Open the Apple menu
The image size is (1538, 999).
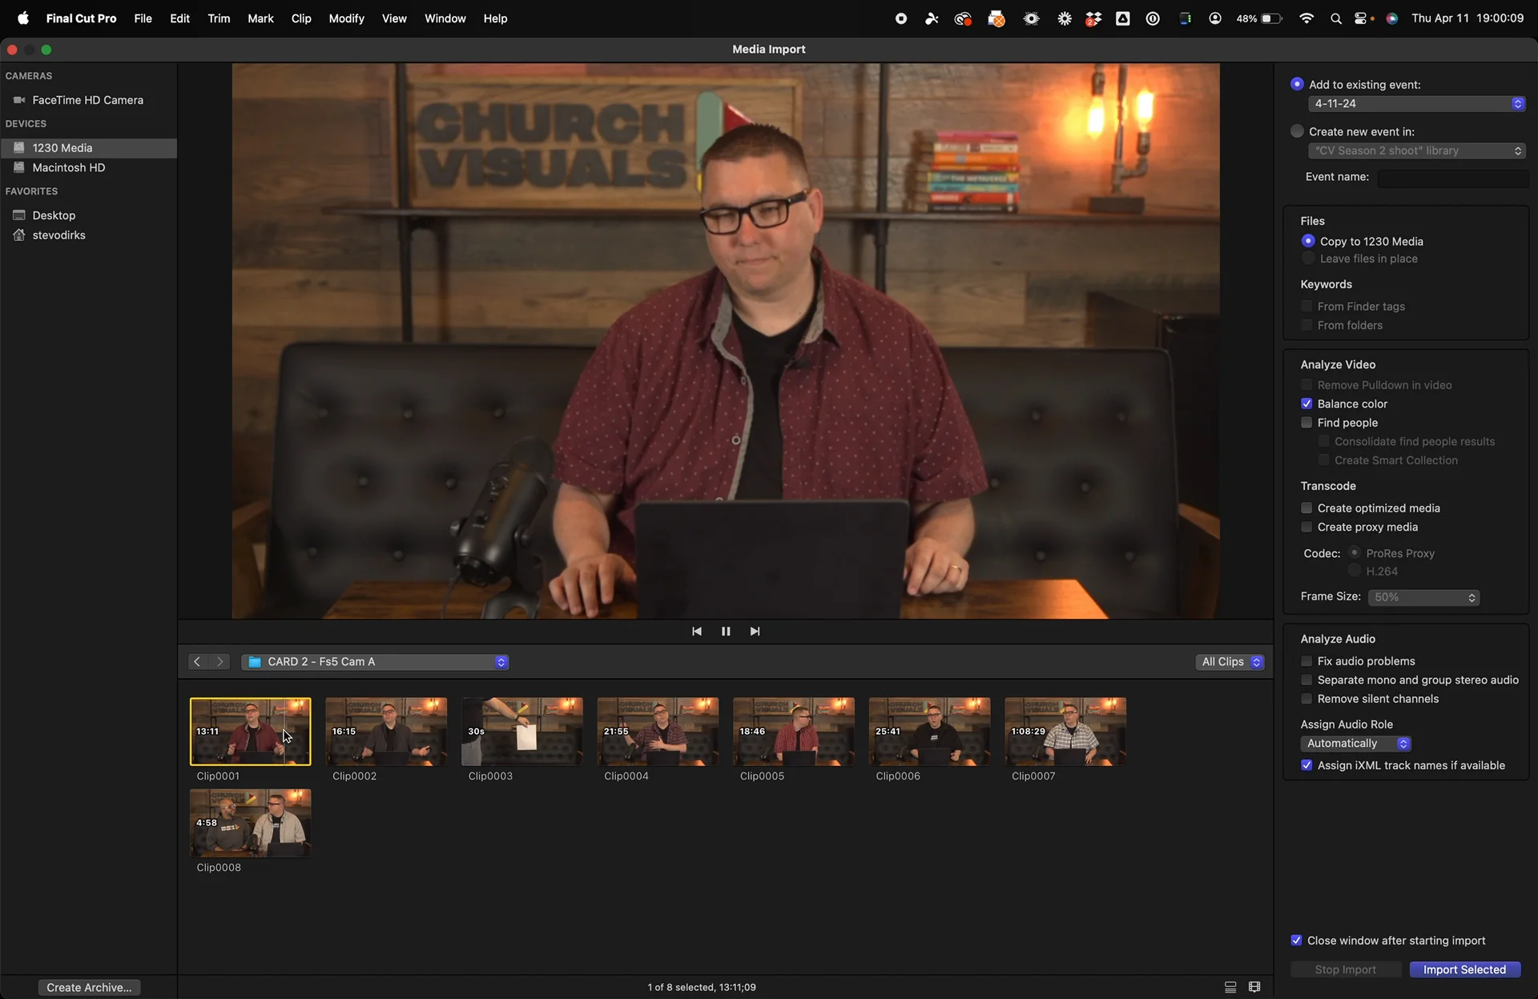pos(22,18)
